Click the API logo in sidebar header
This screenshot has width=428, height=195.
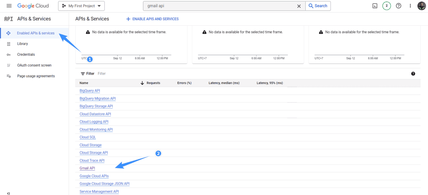tap(9, 19)
